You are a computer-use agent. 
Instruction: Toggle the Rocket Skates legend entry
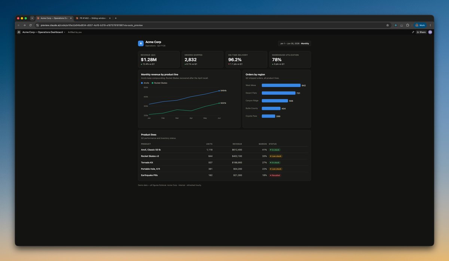pos(159,83)
